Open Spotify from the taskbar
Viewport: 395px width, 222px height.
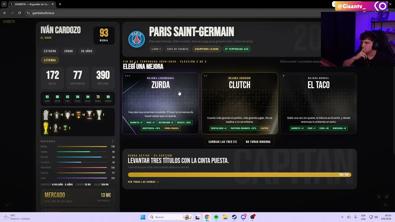click(x=216, y=217)
